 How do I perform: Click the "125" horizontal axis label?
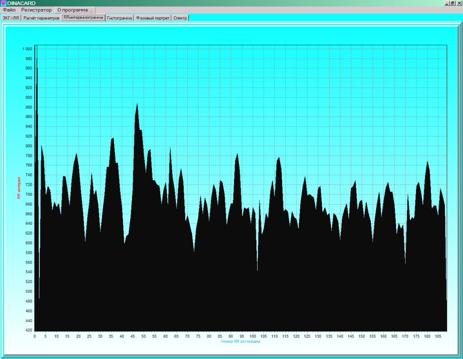(307, 336)
